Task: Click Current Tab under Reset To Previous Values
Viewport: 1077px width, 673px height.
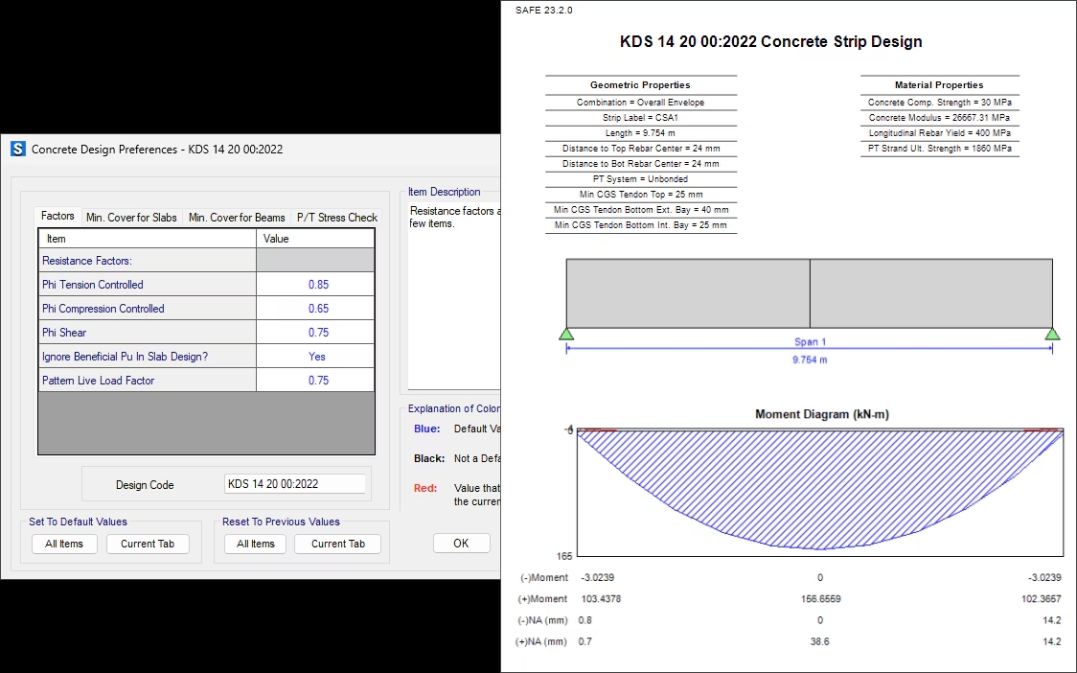Action: coord(338,544)
